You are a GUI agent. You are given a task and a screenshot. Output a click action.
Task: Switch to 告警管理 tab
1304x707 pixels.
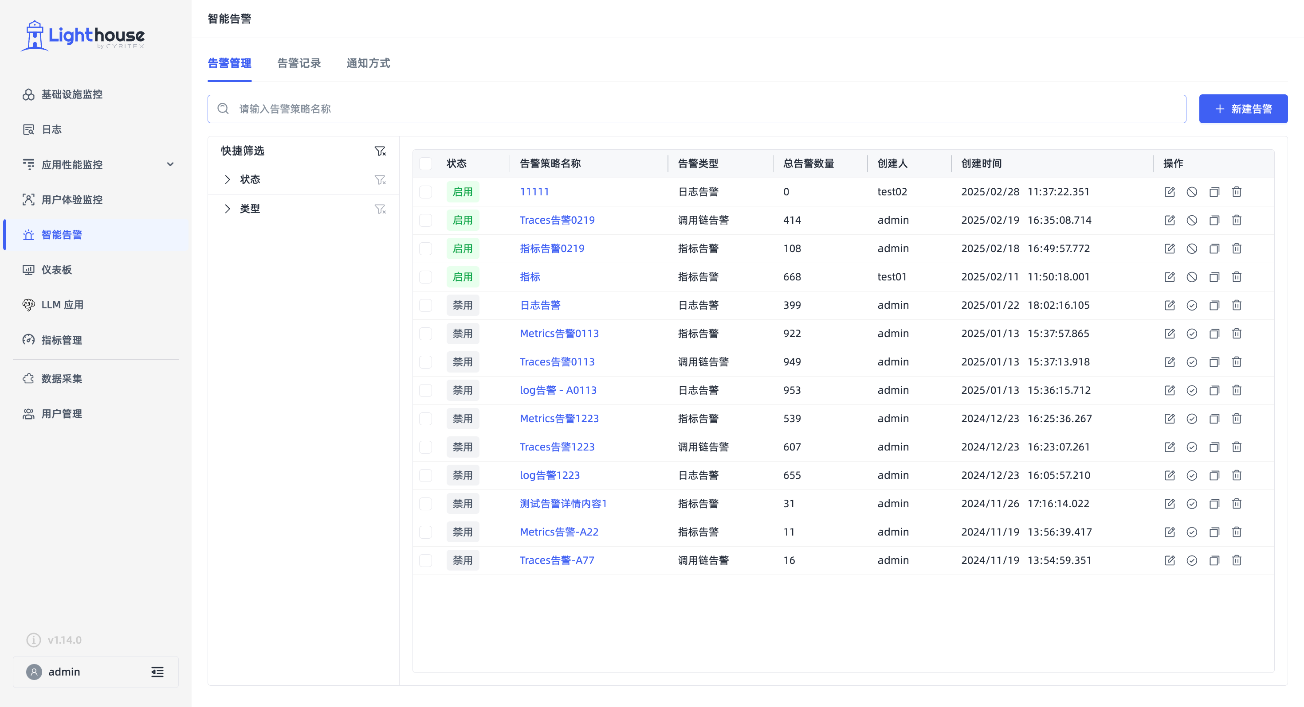point(229,63)
